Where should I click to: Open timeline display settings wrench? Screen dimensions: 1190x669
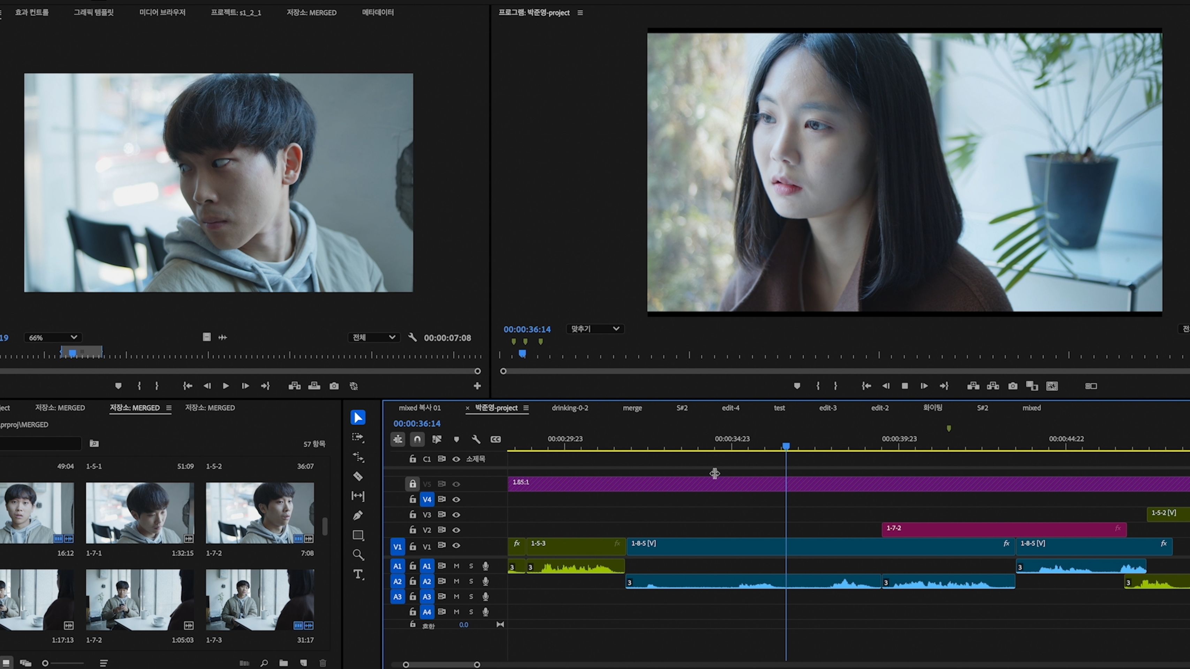point(476,439)
